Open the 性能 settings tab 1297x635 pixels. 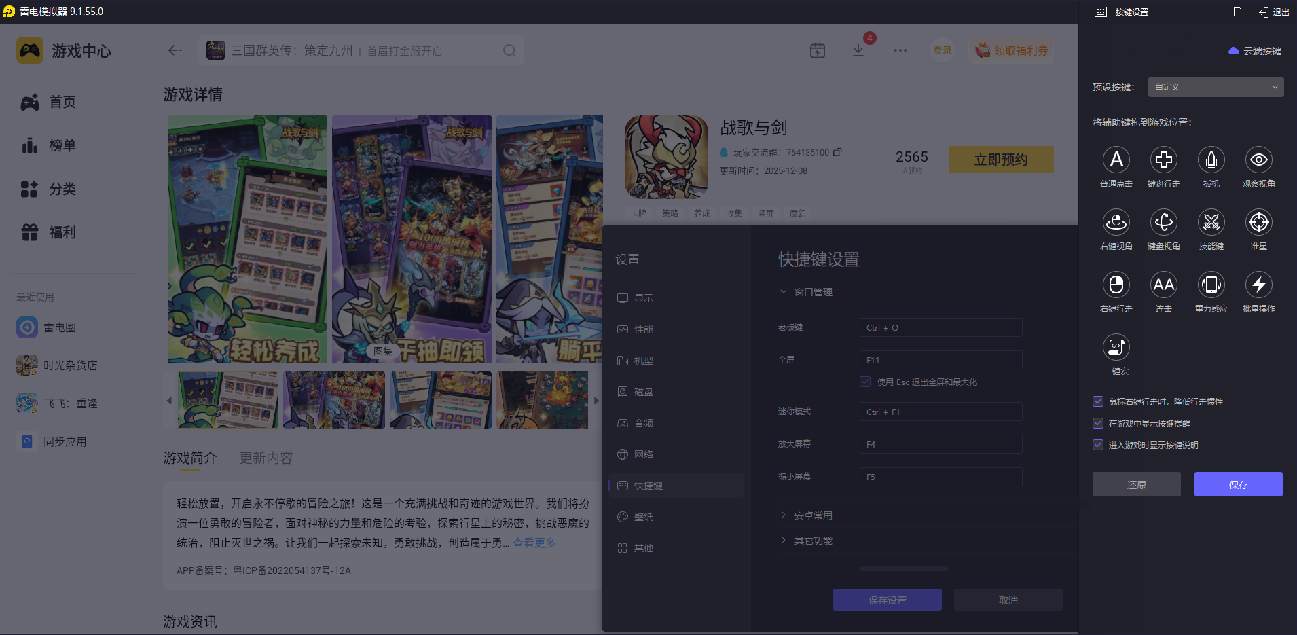(676, 329)
